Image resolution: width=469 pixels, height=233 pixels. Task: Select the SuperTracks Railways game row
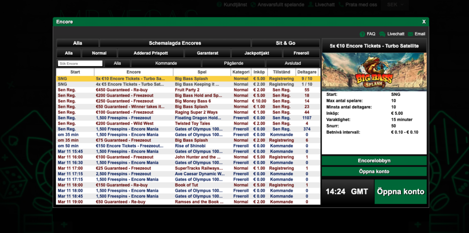tap(188, 168)
